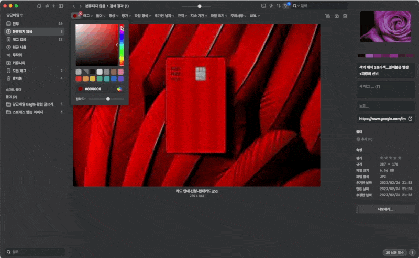The image size is (419, 258).
Task: Open the 규격 filter dropdown
Action: click(x=182, y=16)
